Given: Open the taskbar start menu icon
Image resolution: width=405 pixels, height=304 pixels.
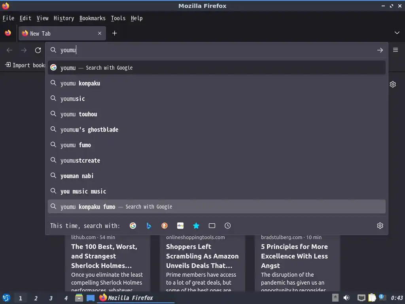Looking at the screenshot, I should point(6,298).
